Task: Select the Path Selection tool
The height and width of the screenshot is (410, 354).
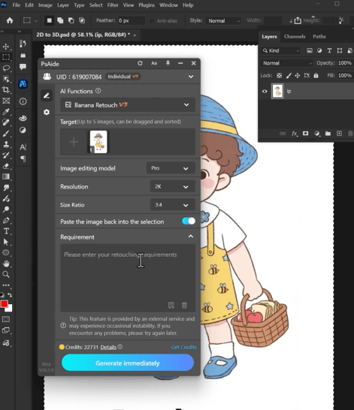Action: coord(6,242)
